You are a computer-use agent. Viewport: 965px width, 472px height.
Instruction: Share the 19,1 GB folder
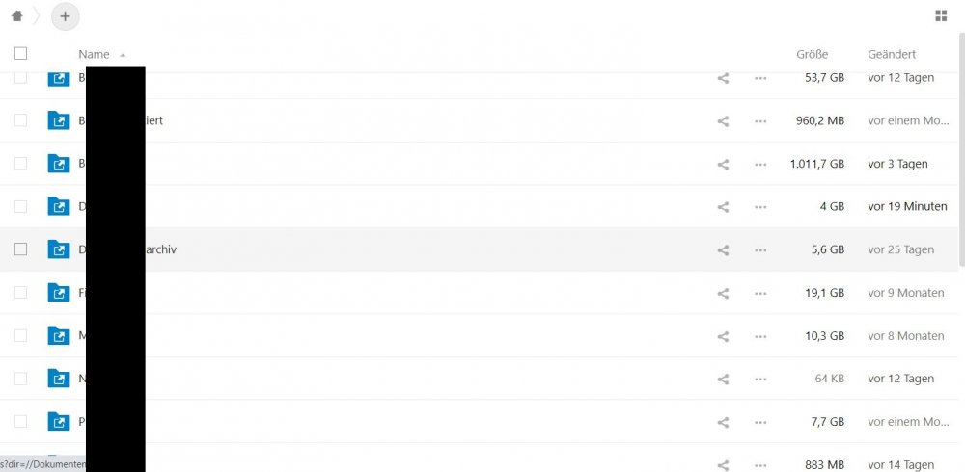(x=723, y=293)
